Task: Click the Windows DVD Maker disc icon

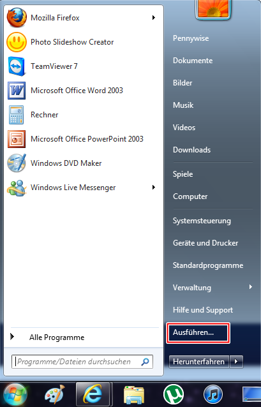Action: click(17, 163)
